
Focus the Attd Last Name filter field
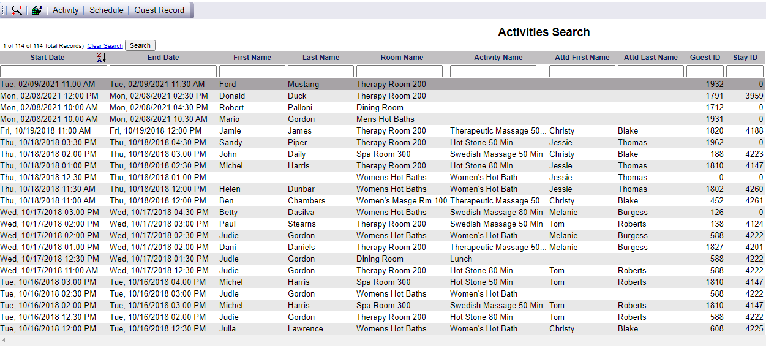pos(651,71)
